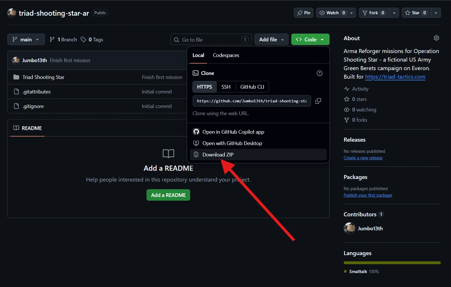Select the README tab

[x=28, y=128]
